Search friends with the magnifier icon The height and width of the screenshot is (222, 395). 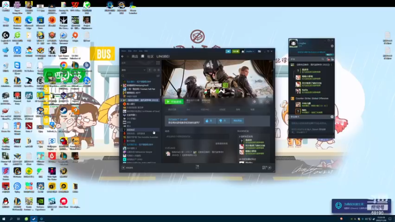[323, 59]
